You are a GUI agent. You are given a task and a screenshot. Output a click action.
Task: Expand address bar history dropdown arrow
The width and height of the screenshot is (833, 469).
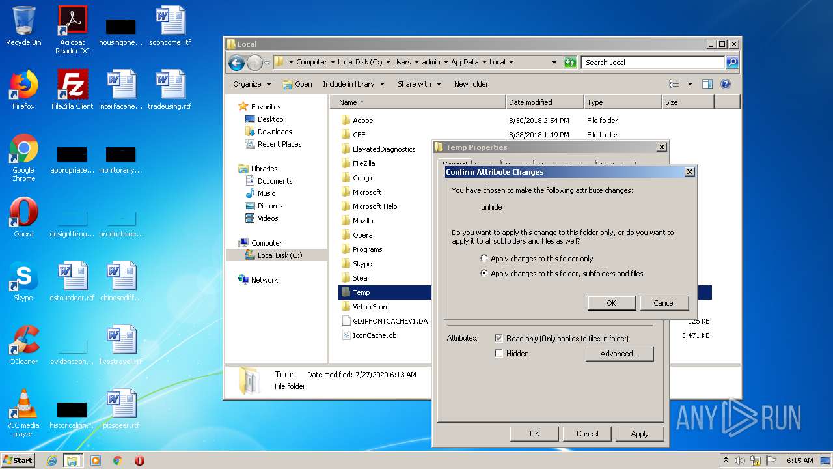(554, 63)
